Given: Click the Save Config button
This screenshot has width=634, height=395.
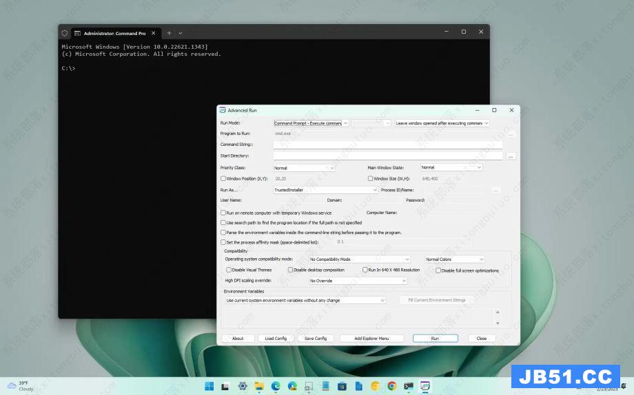Looking at the screenshot, I should click(315, 339).
